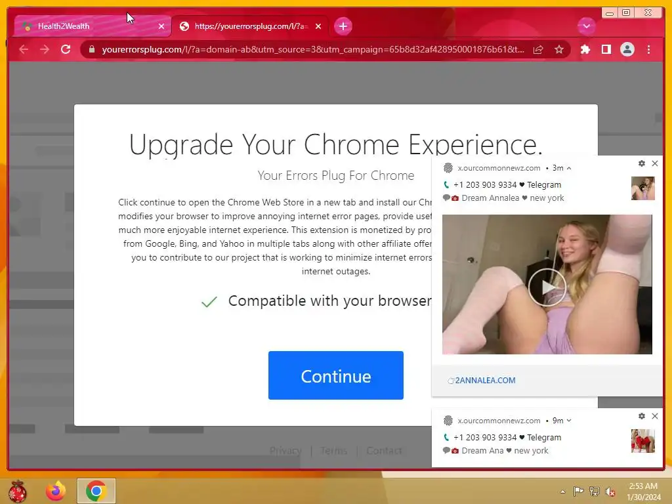Viewport: 672px width, 504px height.
Task: Click the blue Continue button
Action: [x=335, y=375]
